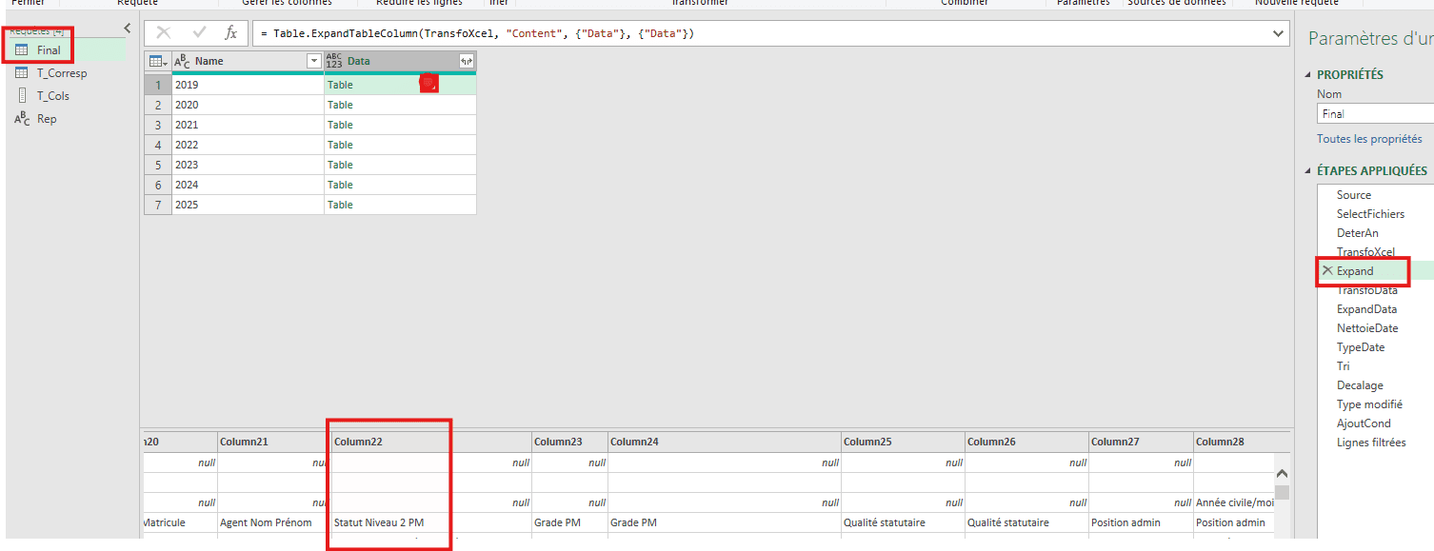Select the T_Corresp query

click(x=62, y=73)
